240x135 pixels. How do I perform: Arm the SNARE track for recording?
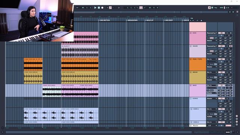231,46
